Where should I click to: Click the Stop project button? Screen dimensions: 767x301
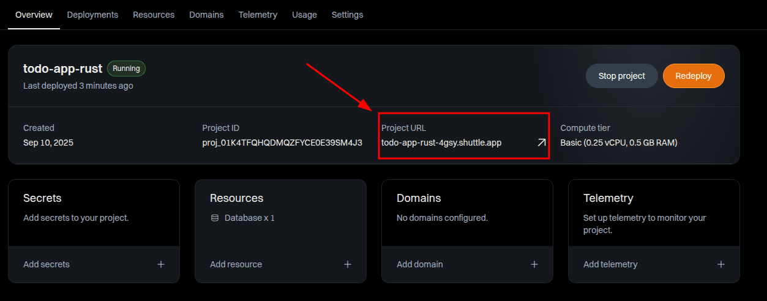pos(621,76)
